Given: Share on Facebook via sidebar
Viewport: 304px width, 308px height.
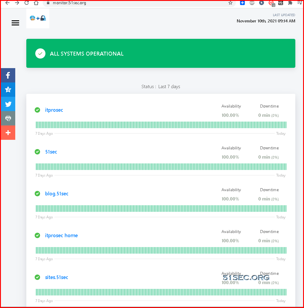Looking at the screenshot, I should 8,75.
